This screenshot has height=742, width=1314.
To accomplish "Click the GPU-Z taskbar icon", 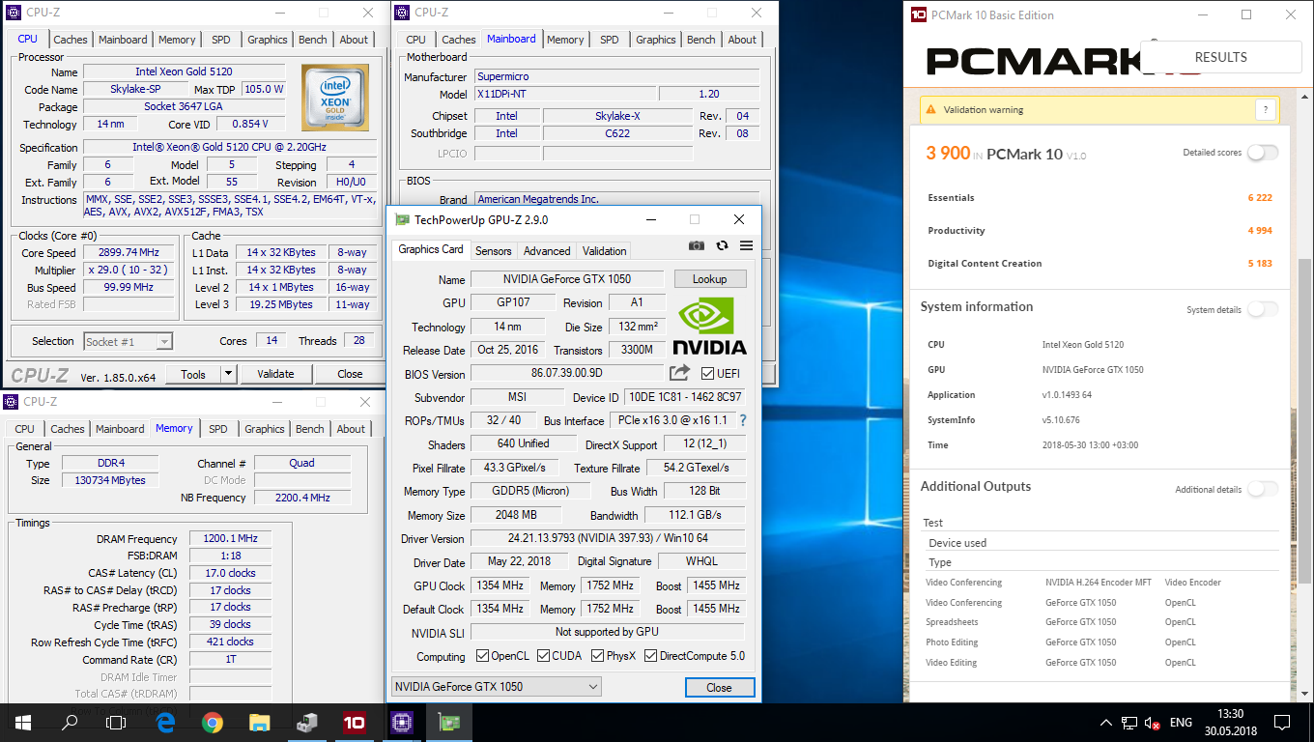I will 449,722.
